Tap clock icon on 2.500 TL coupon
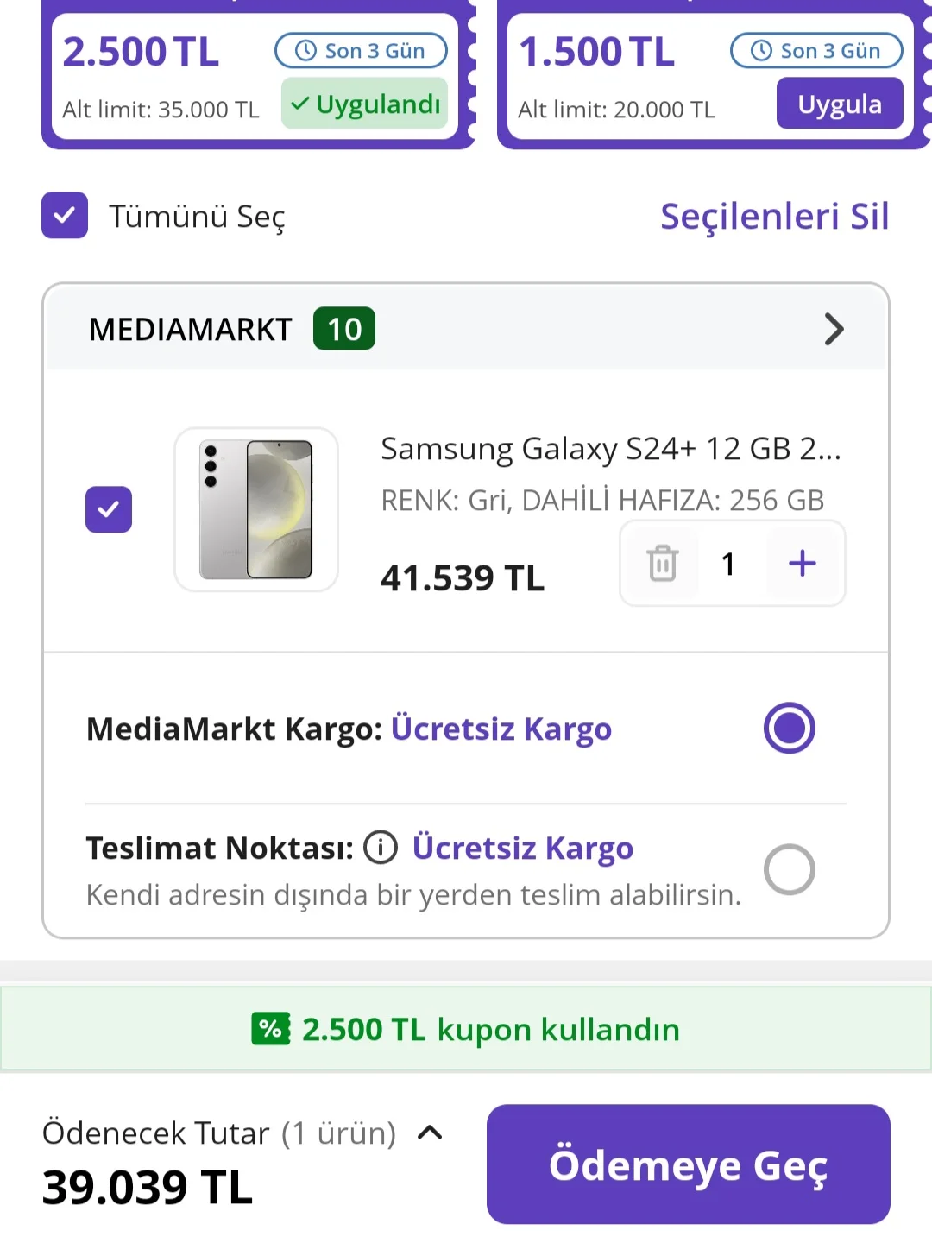Screen dimensions: 932x1243 click(x=306, y=51)
